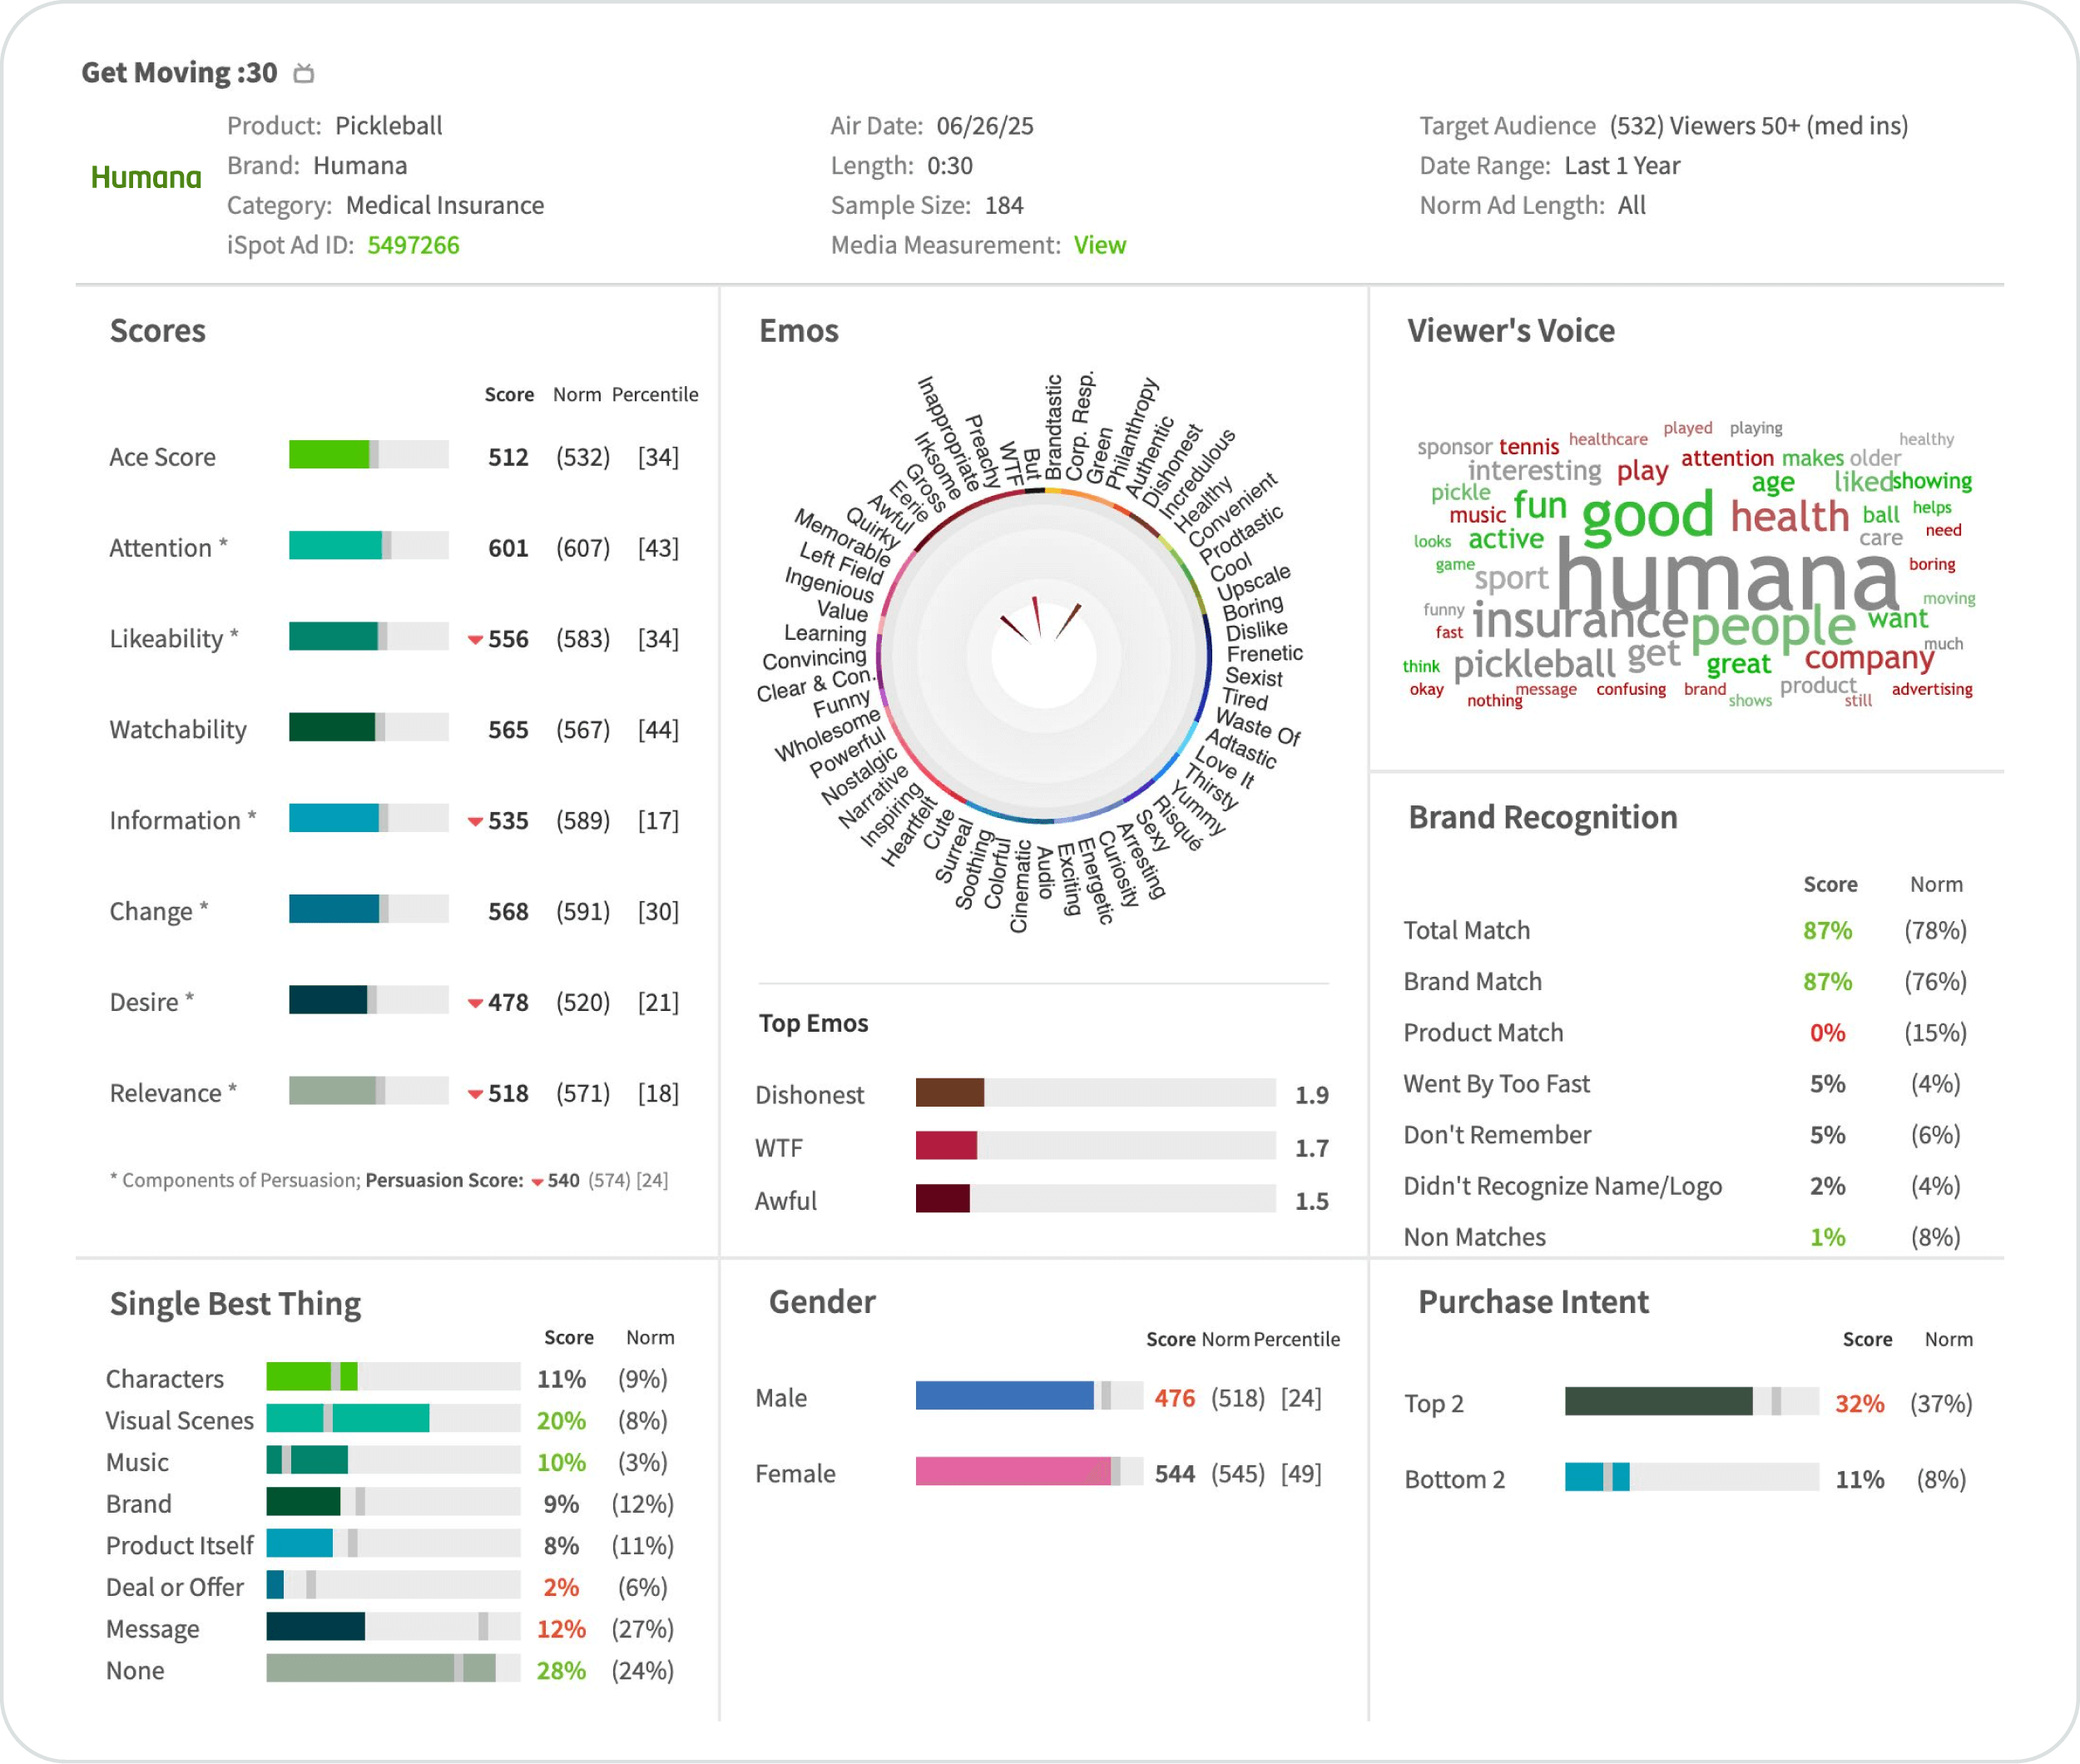Click the Purchase Intent heading
The width and height of the screenshot is (2080, 1764).
pos(1533,1302)
